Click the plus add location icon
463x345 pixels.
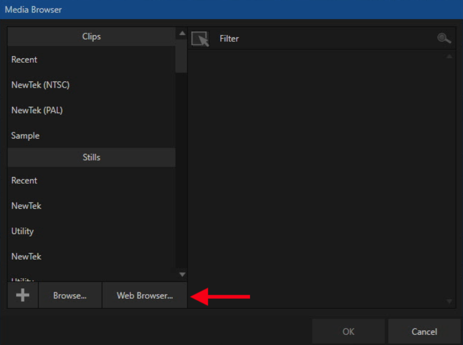coord(23,295)
